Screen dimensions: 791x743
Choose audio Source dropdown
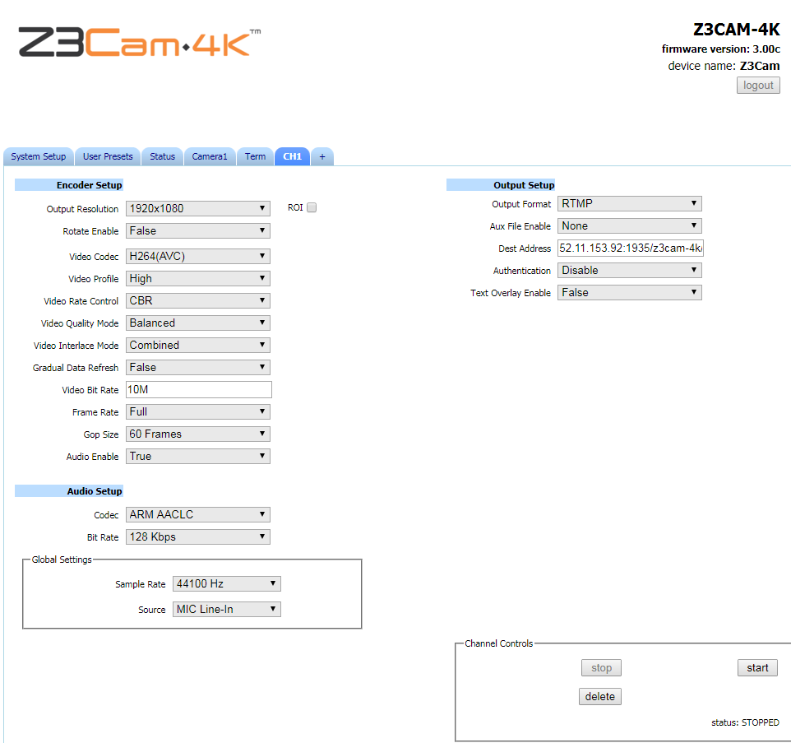click(x=226, y=609)
